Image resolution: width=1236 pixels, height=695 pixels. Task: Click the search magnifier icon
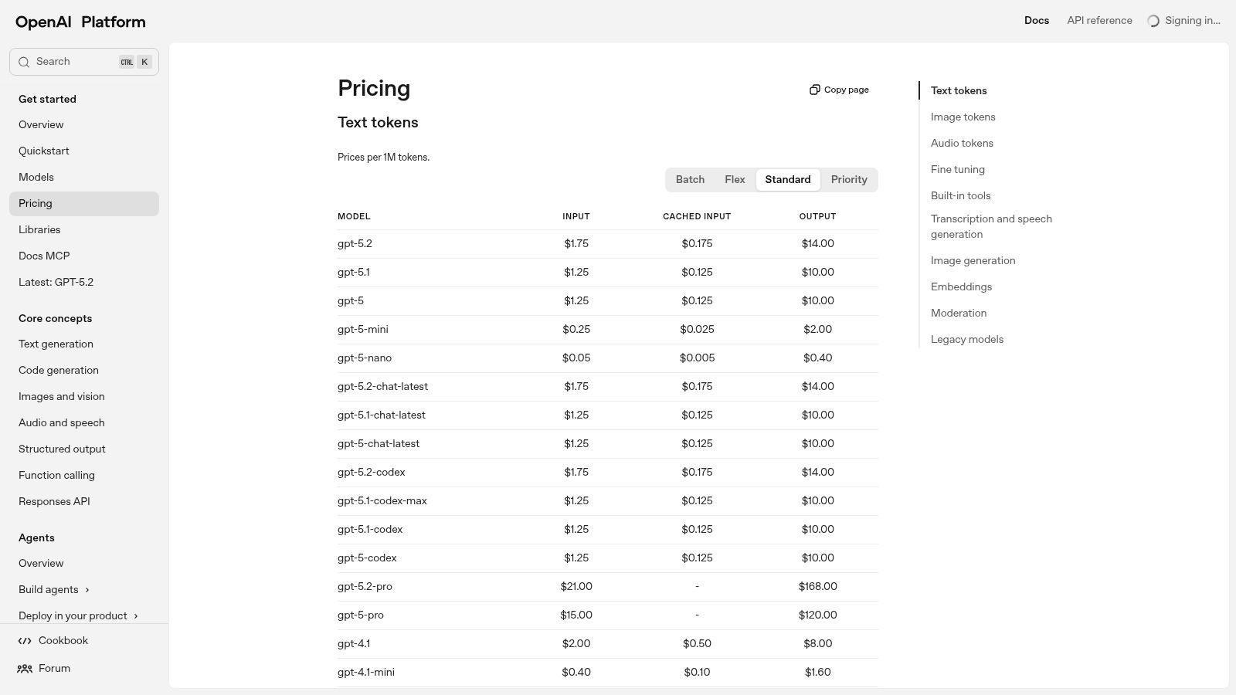click(24, 62)
